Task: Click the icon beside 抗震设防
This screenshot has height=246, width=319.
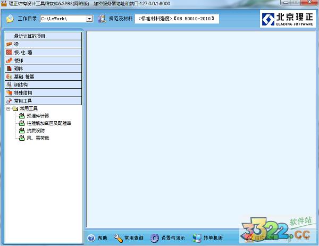Action: [x=22, y=131]
